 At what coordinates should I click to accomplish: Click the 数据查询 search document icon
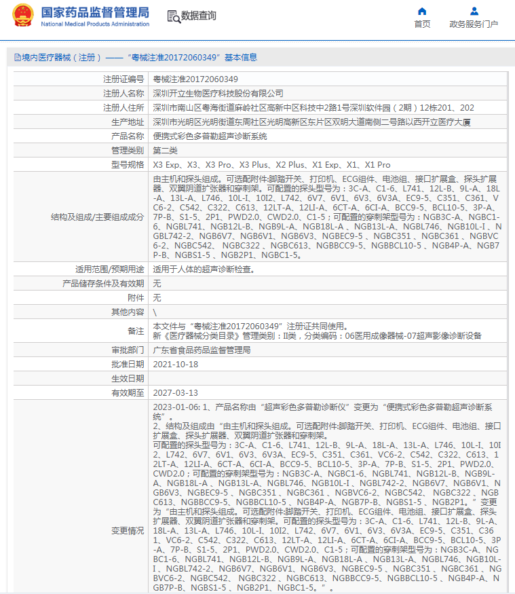174,16
